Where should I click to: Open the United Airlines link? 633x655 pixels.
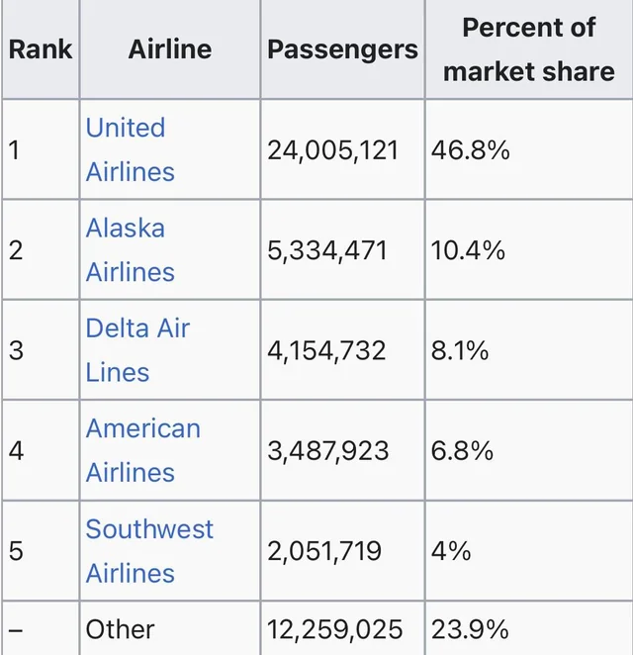pos(126,129)
